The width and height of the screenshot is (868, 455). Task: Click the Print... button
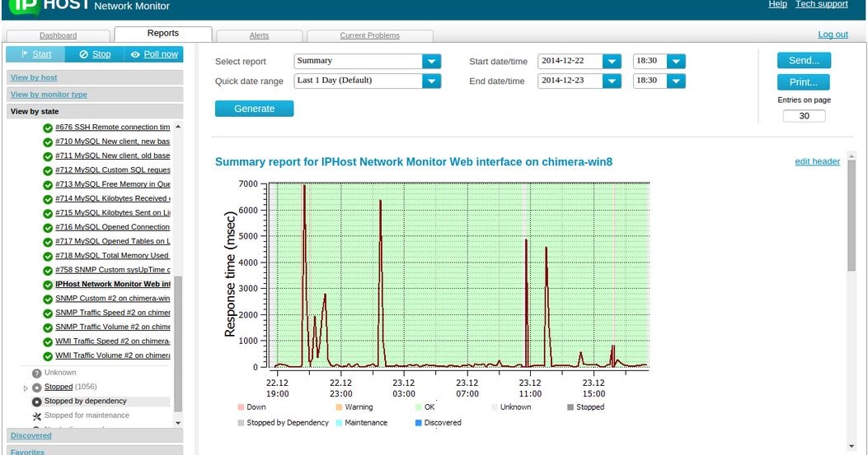click(803, 81)
